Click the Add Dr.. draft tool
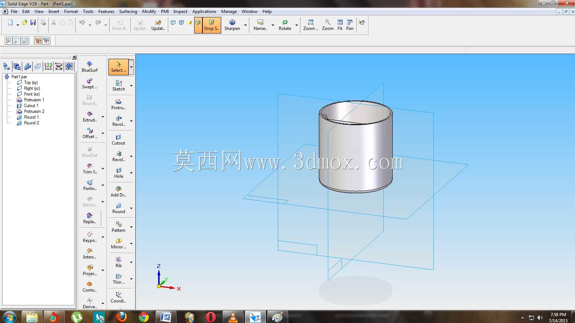This screenshot has width=575, height=323. [x=119, y=191]
